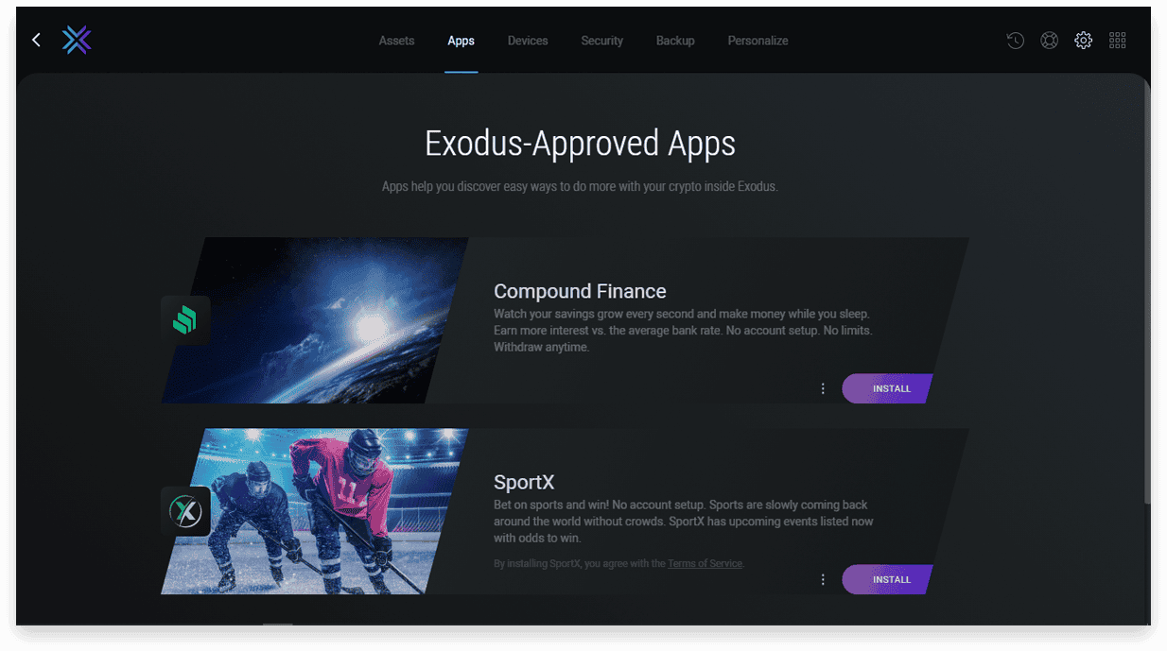Open settings gear icon

coord(1083,41)
